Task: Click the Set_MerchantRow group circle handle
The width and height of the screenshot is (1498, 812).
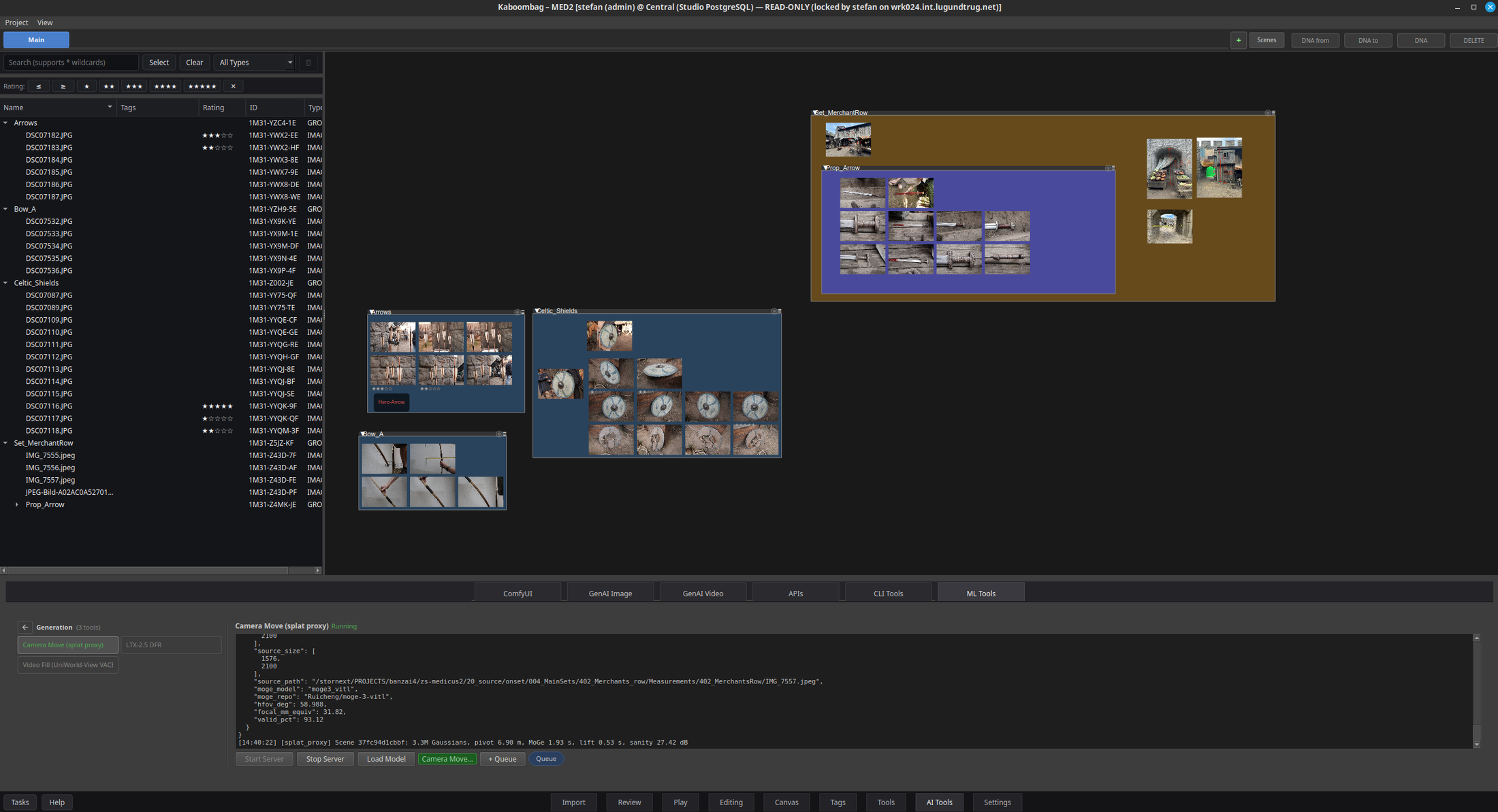Action: (x=1268, y=113)
